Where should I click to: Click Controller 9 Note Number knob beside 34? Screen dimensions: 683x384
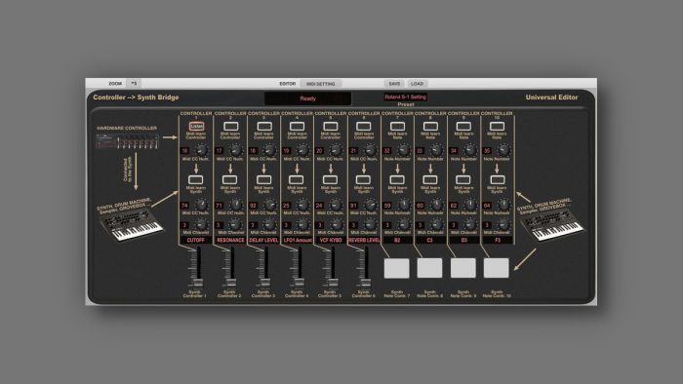(470, 150)
